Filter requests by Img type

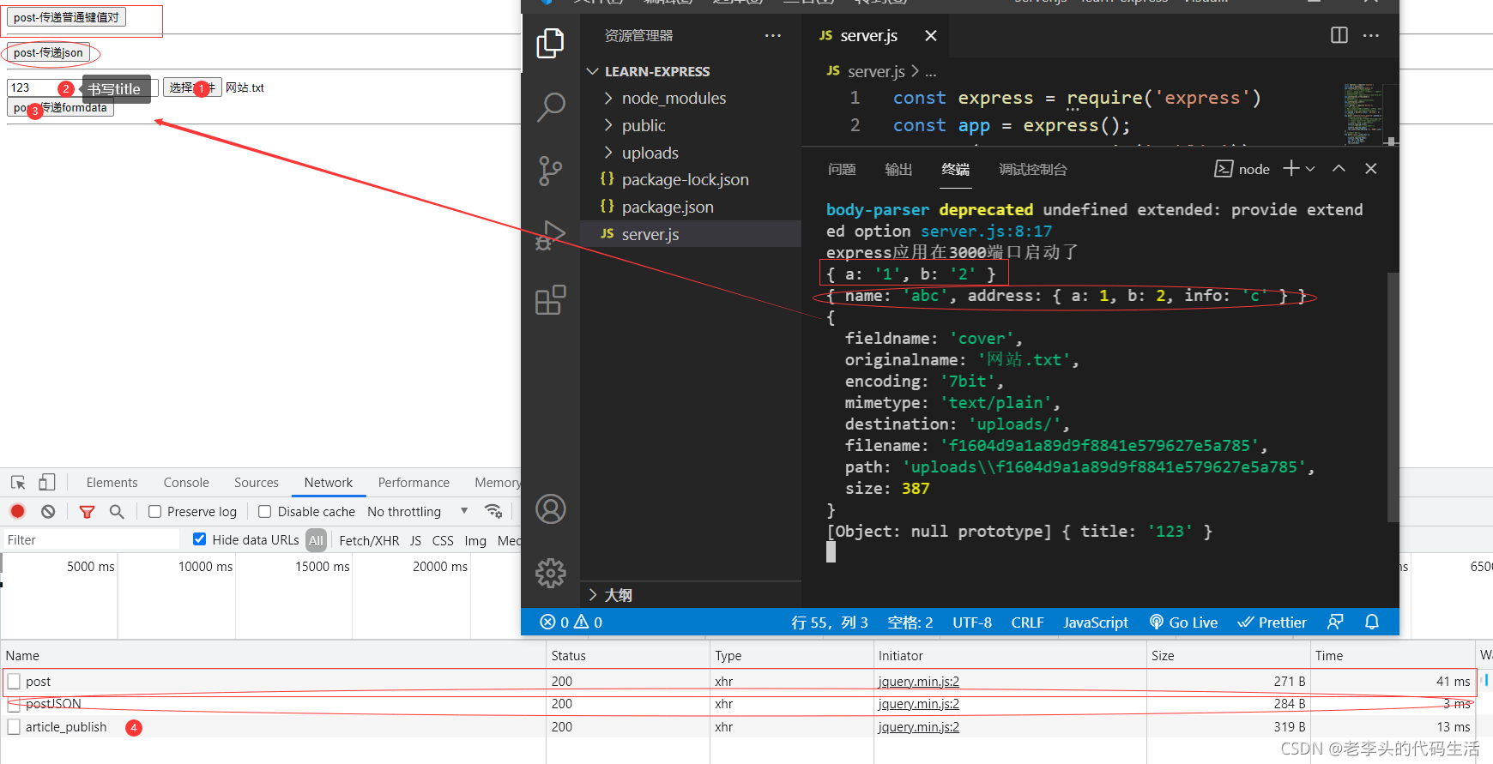475,540
